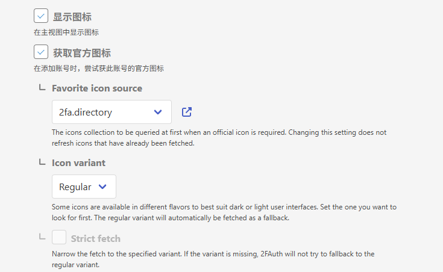Expand the Icon variant dropdown showing Regular

coord(84,187)
